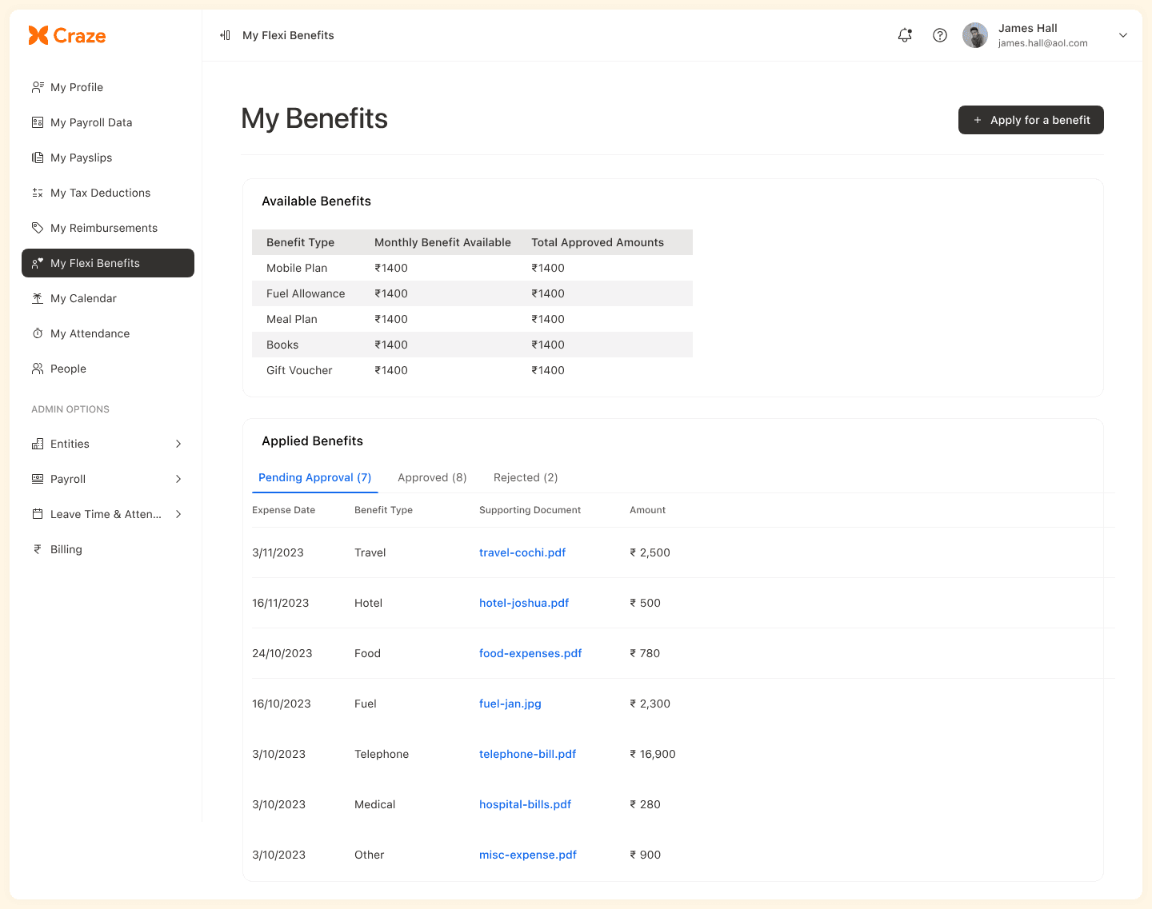This screenshot has width=1152, height=909.
Task: Click the Craze logo
Action: tap(67, 35)
